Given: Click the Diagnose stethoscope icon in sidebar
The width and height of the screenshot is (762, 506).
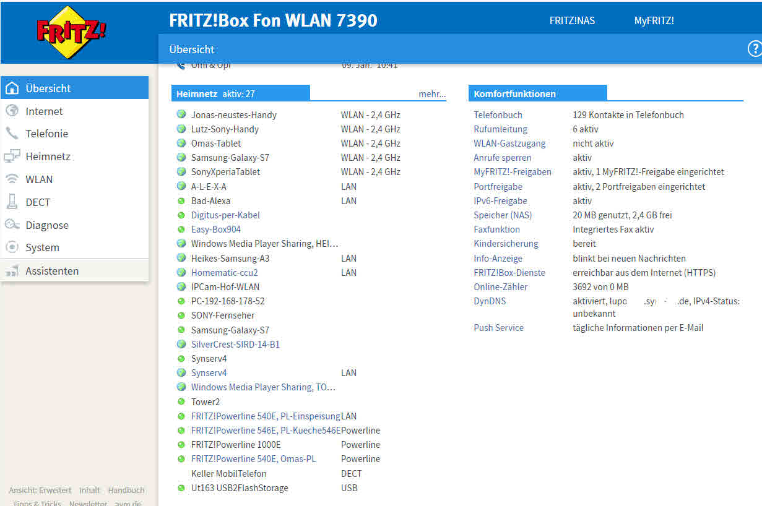Looking at the screenshot, I should click(x=12, y=225).
